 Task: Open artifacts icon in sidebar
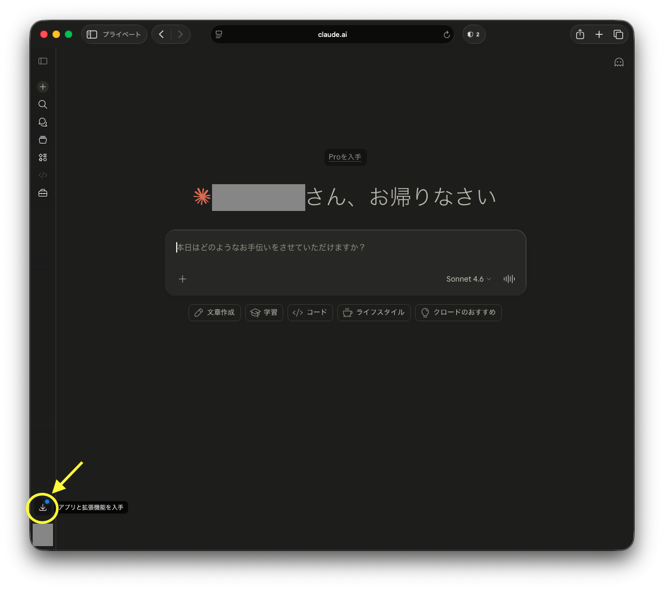[43, 157]
